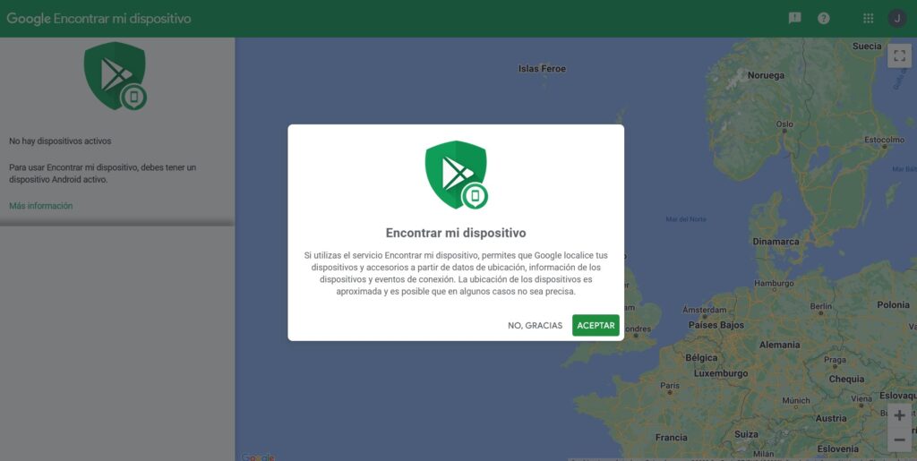The image size is (917, 461).
Task: Open the Google apps grid icon
Action: point(869,18)
